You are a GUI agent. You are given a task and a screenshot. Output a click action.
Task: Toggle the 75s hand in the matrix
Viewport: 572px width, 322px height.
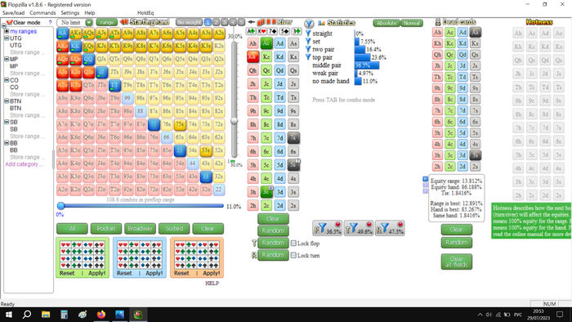coord(180,124)
